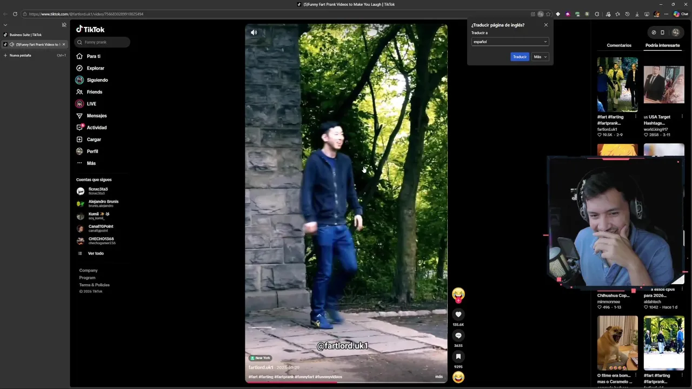Open the browser downloads icon
The image size is (692, 389).
637,14
